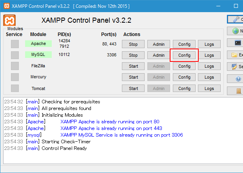243x173 pixels.
Task: Click Apache ports 80, 443
Action: click(x=109, y=44)
